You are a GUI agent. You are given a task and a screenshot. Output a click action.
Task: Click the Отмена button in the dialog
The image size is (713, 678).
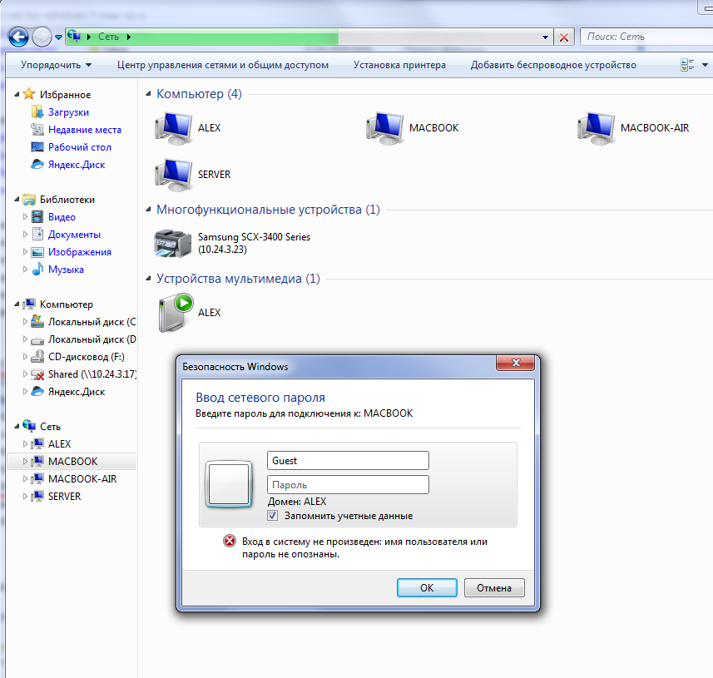coord(494,588)
